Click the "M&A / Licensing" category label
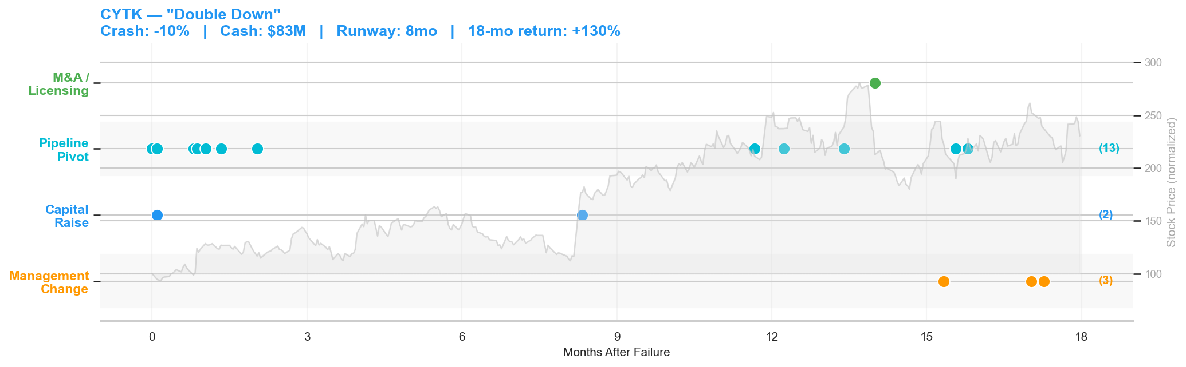 click(x=58, y=84)
